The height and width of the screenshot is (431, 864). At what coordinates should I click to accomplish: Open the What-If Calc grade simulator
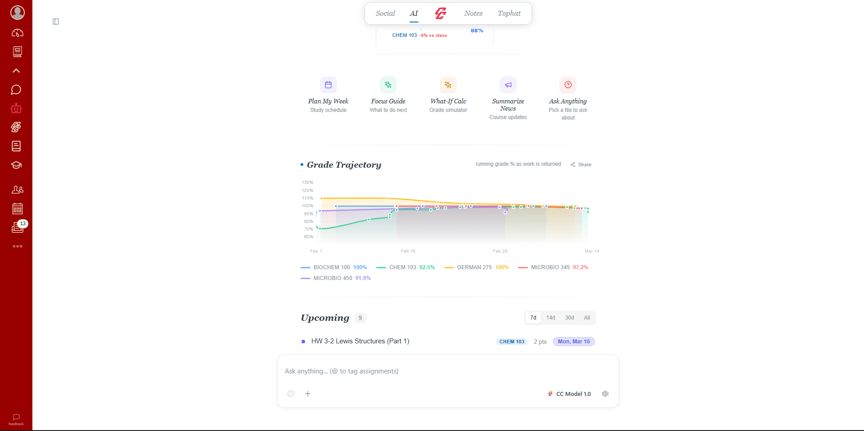(448, 94)
